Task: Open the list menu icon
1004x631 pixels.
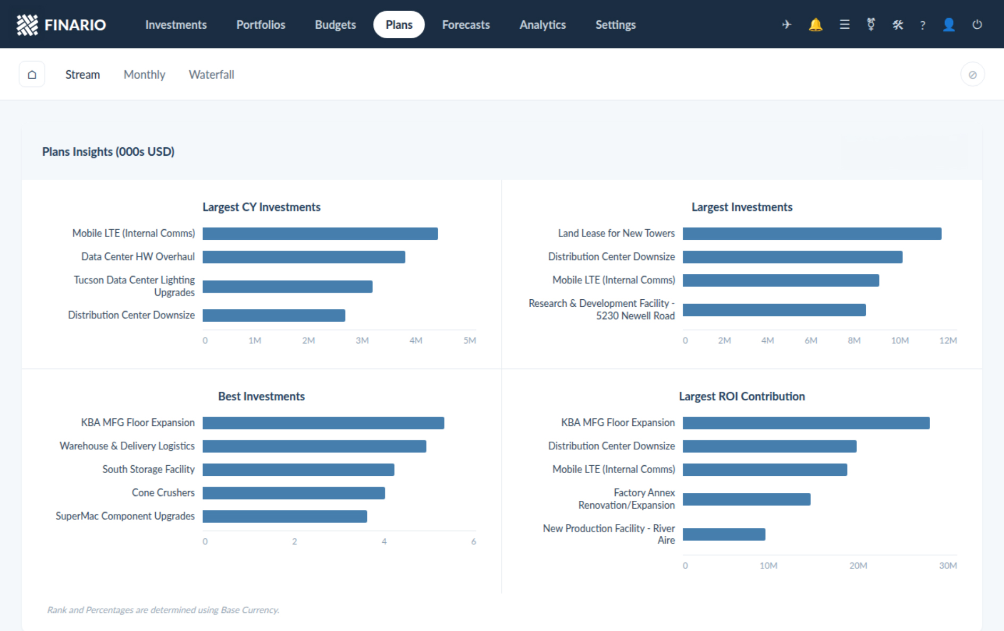Action: (x=844, y=24)
